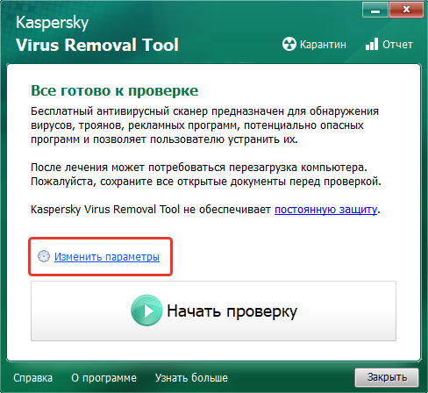
Task: Open the Карантин section label
Action: [x=323, y=45]
